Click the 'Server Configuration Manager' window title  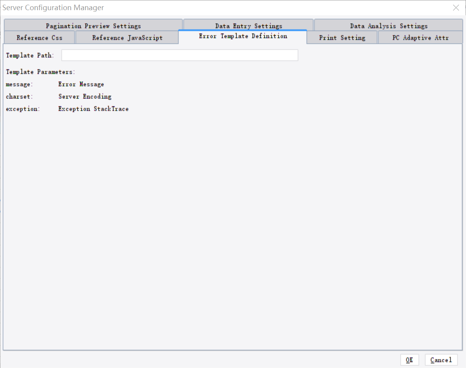point(53,8)
